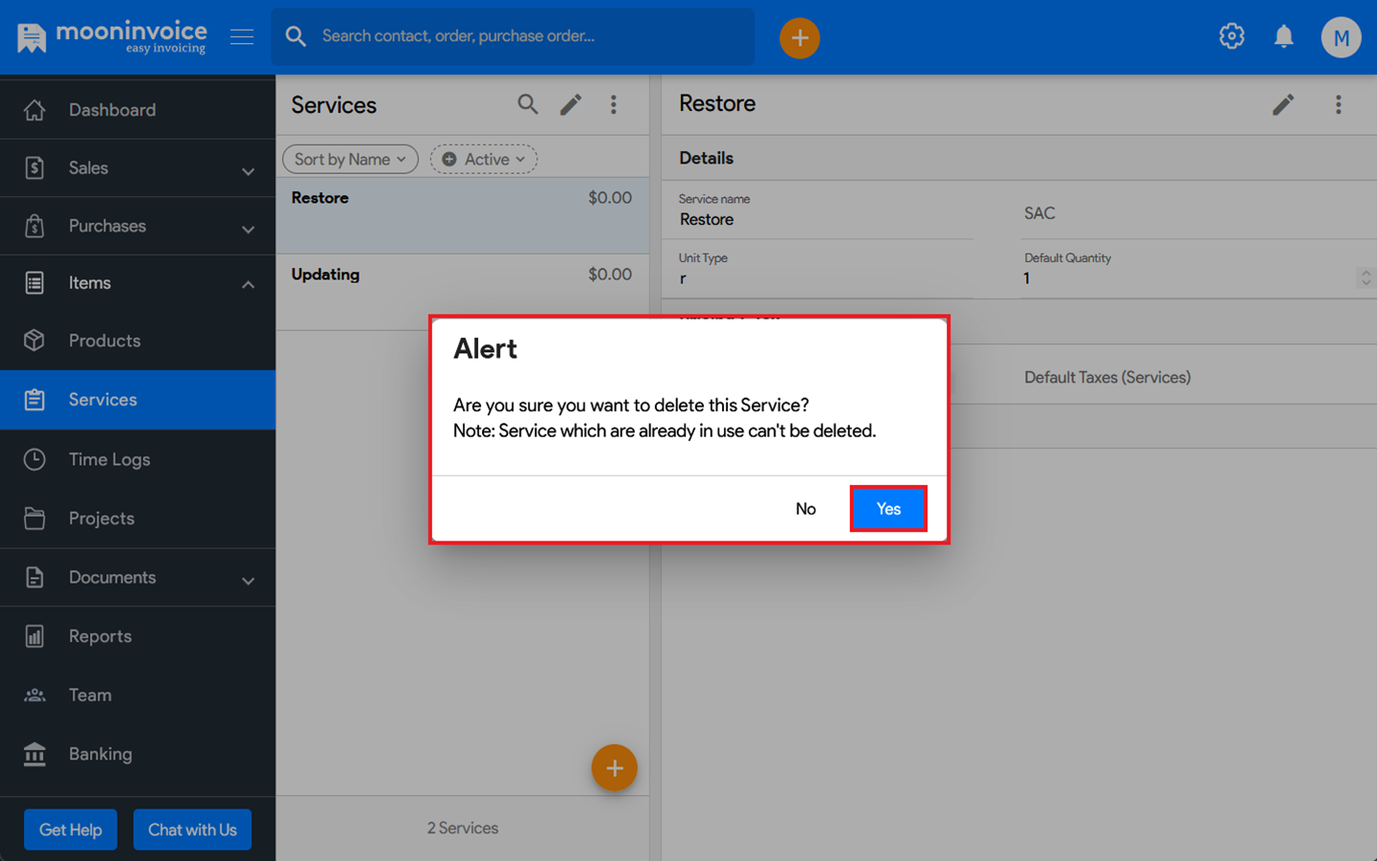Search services using the magnifier icon
Viewport: 1377px width, 861px height.
528,104
